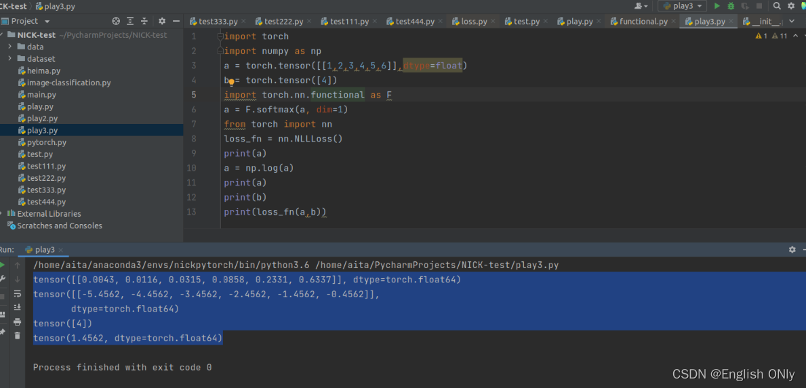Expand External Libraries node
Viewport: 806px width, 388px height.
click(2, 213)
